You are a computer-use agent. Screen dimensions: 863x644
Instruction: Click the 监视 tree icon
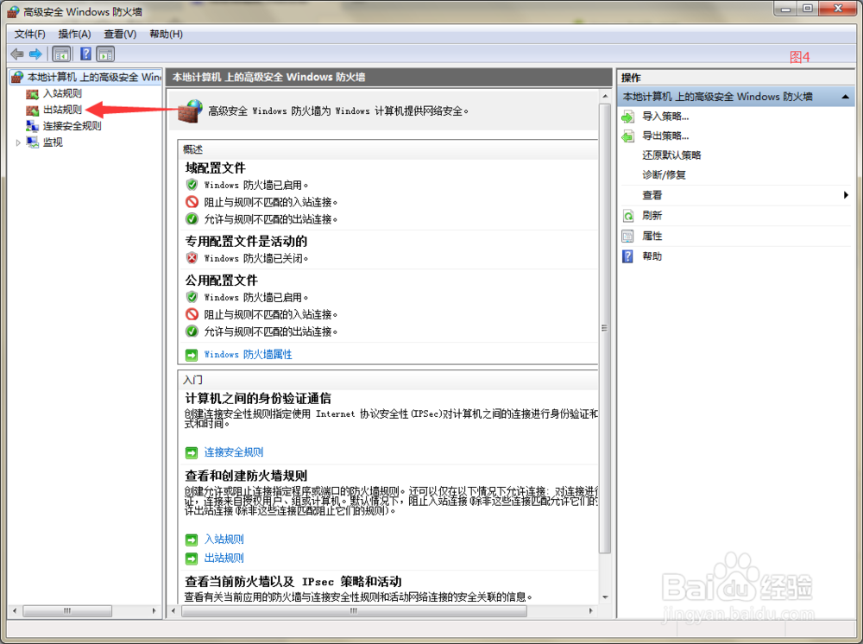pyautogui.click(x=33, y=142)
